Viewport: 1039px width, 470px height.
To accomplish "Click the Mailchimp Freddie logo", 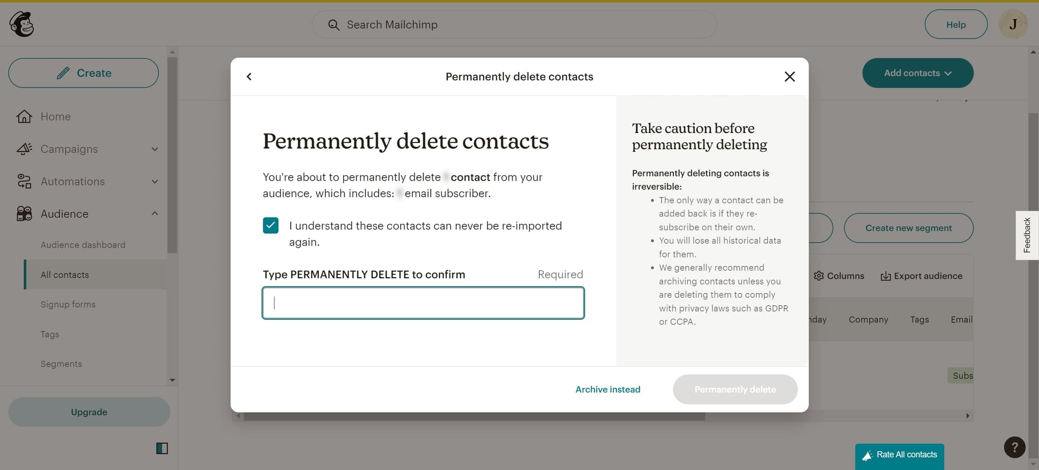I will pos(21,24).
